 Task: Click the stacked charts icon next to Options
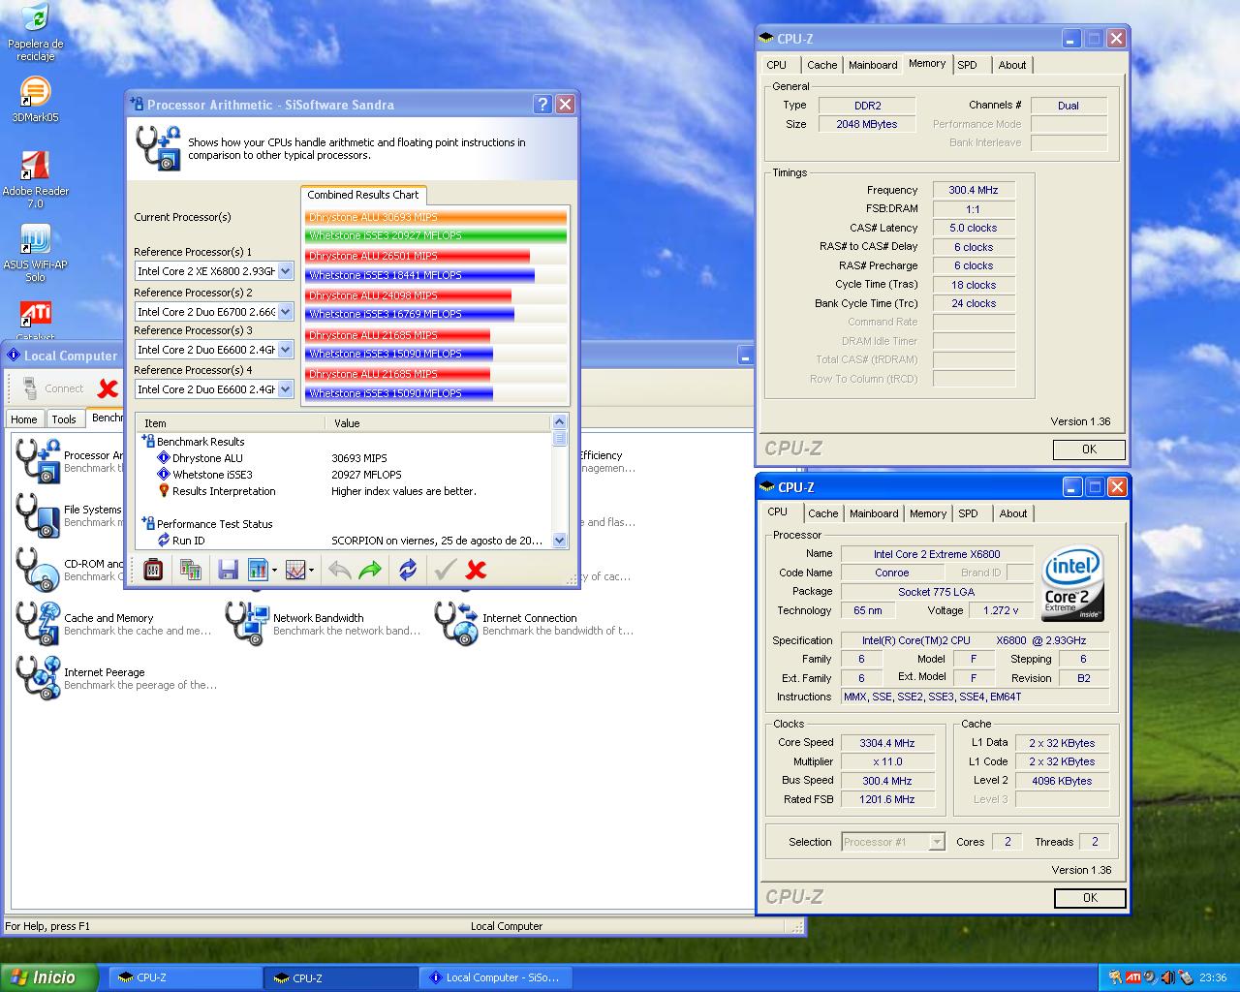[191, 570]
